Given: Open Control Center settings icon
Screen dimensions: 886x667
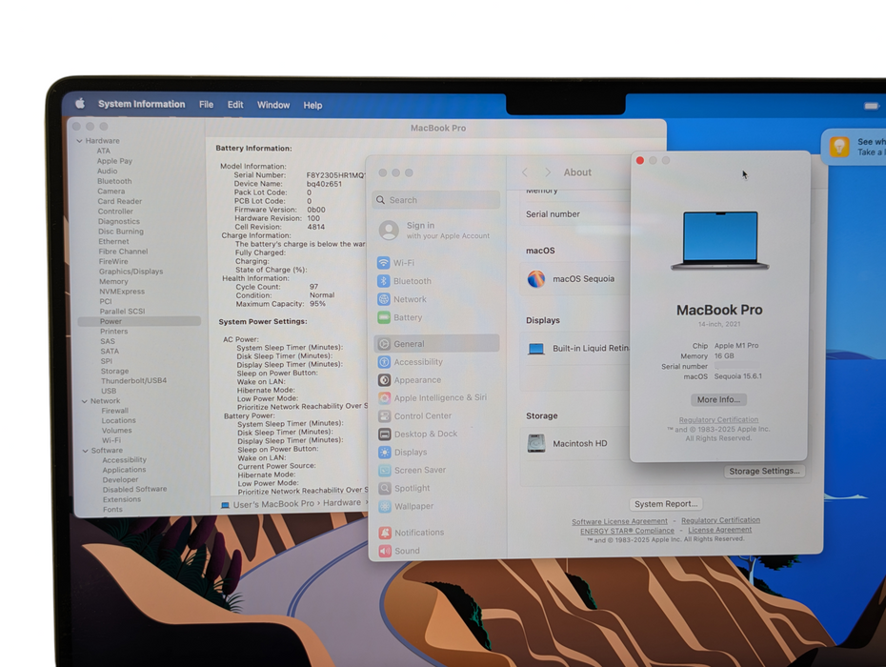Looking at the screenshot, I should click(385, 416).
